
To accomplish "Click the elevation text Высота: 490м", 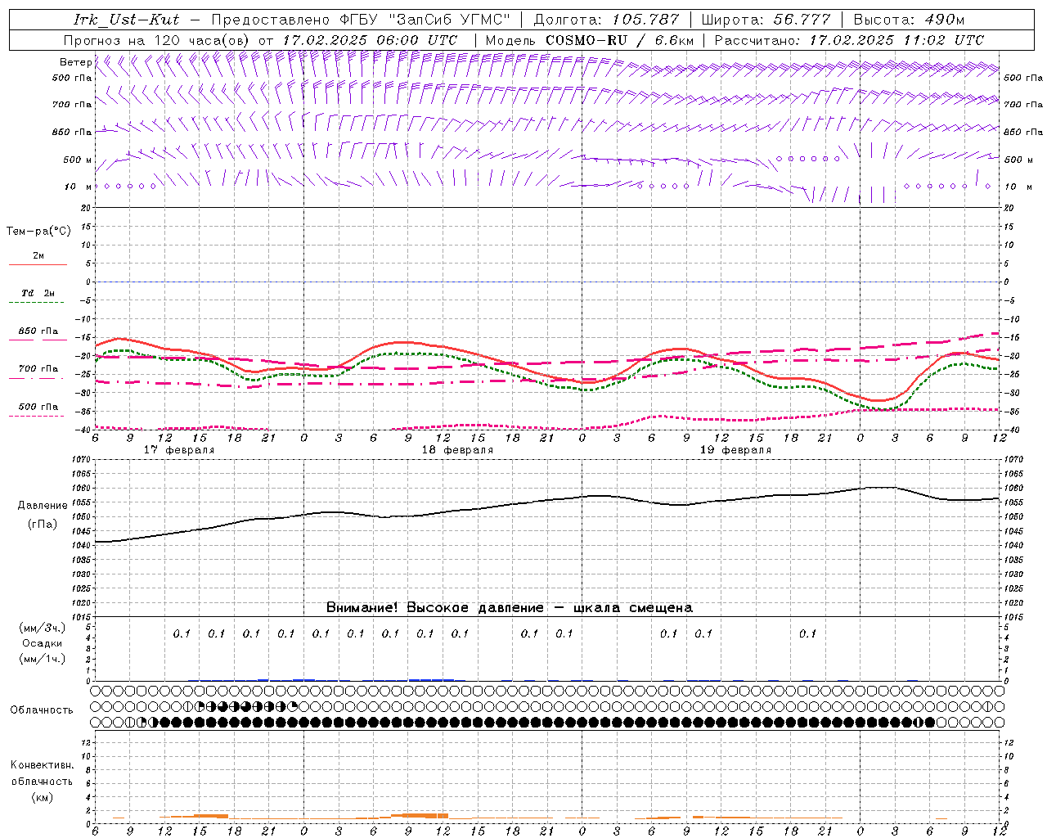I will (909, 20).
